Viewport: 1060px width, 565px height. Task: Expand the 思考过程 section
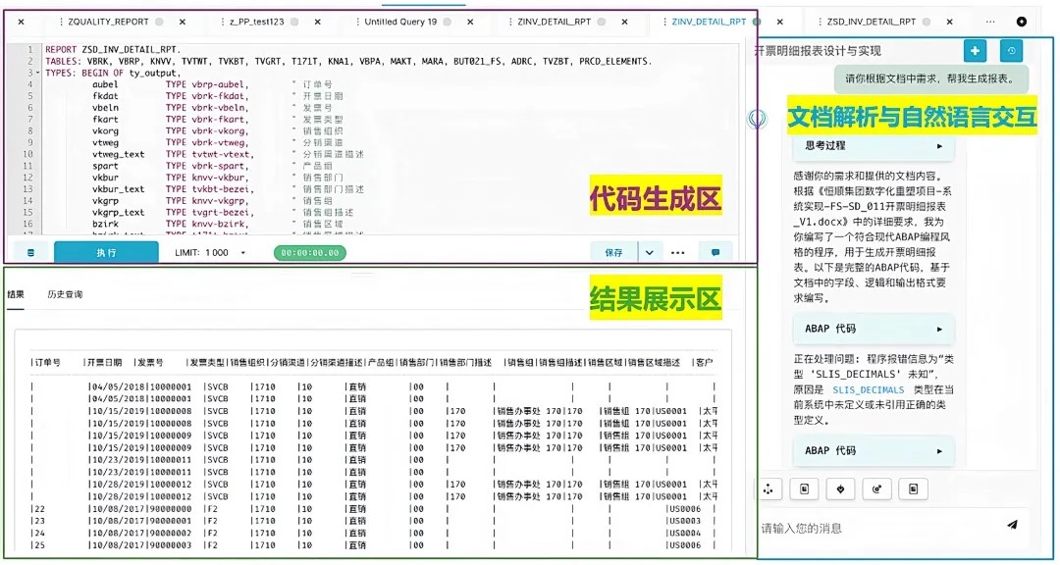tap(873, 146)
